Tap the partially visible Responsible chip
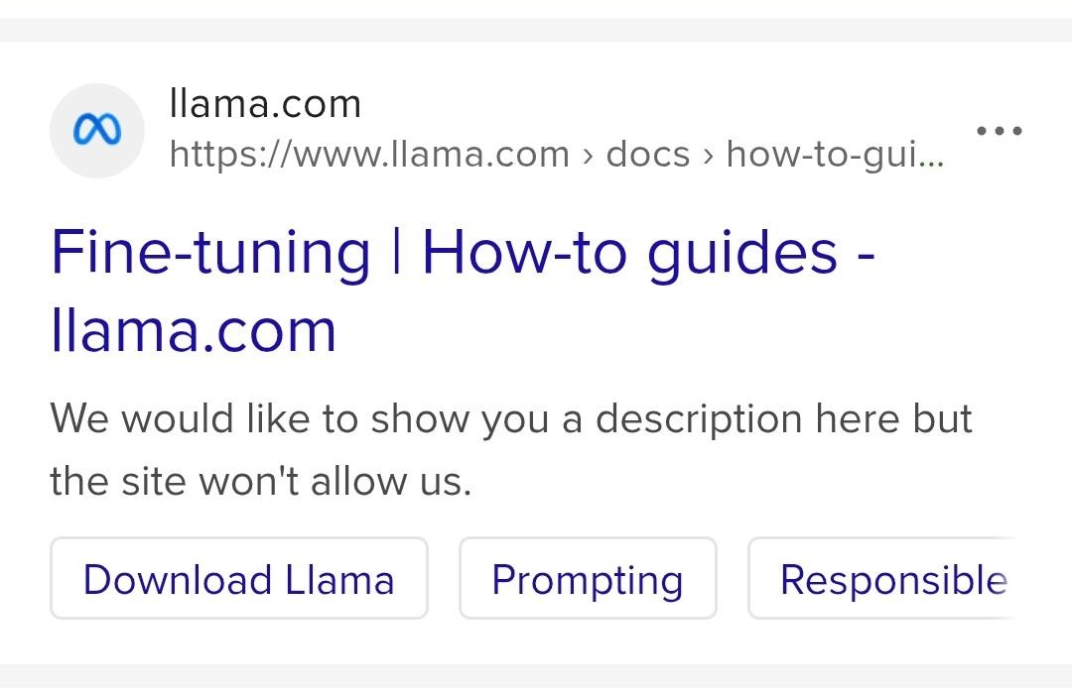1072x696 pixels. [x=882, y=579]
